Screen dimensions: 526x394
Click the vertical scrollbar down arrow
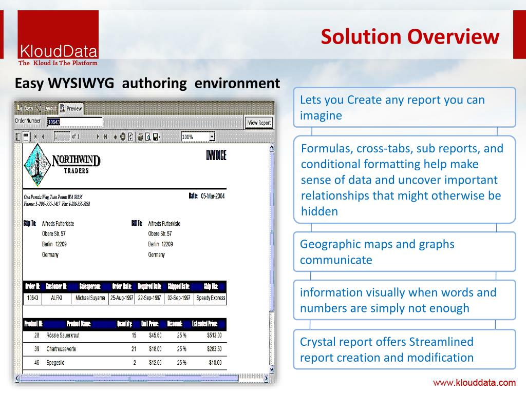(272, 369)
